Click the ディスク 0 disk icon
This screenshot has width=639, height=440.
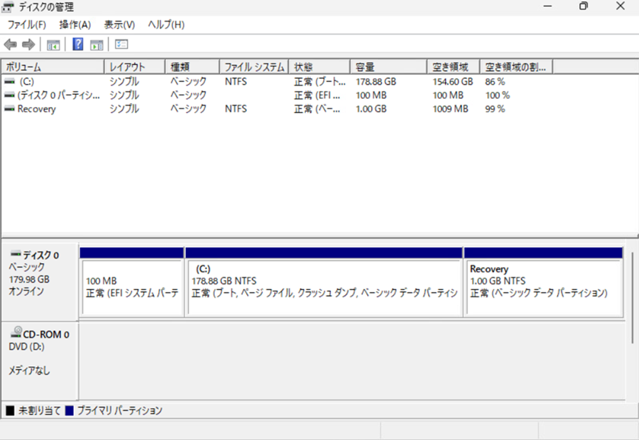tap(16, 254)
